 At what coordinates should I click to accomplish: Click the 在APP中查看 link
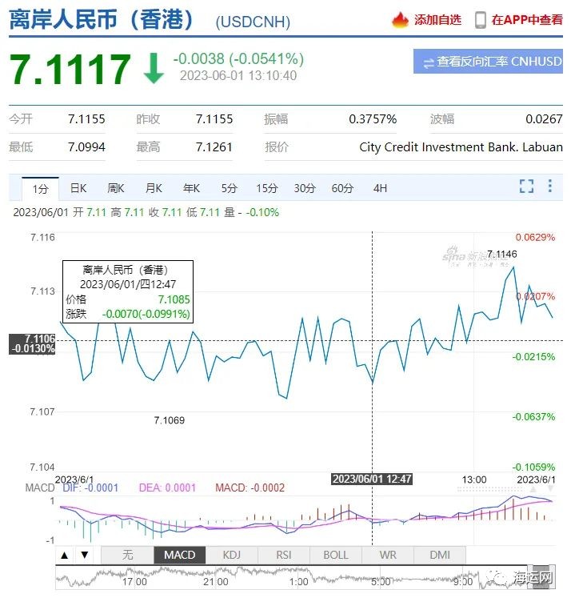pos(527,20)
